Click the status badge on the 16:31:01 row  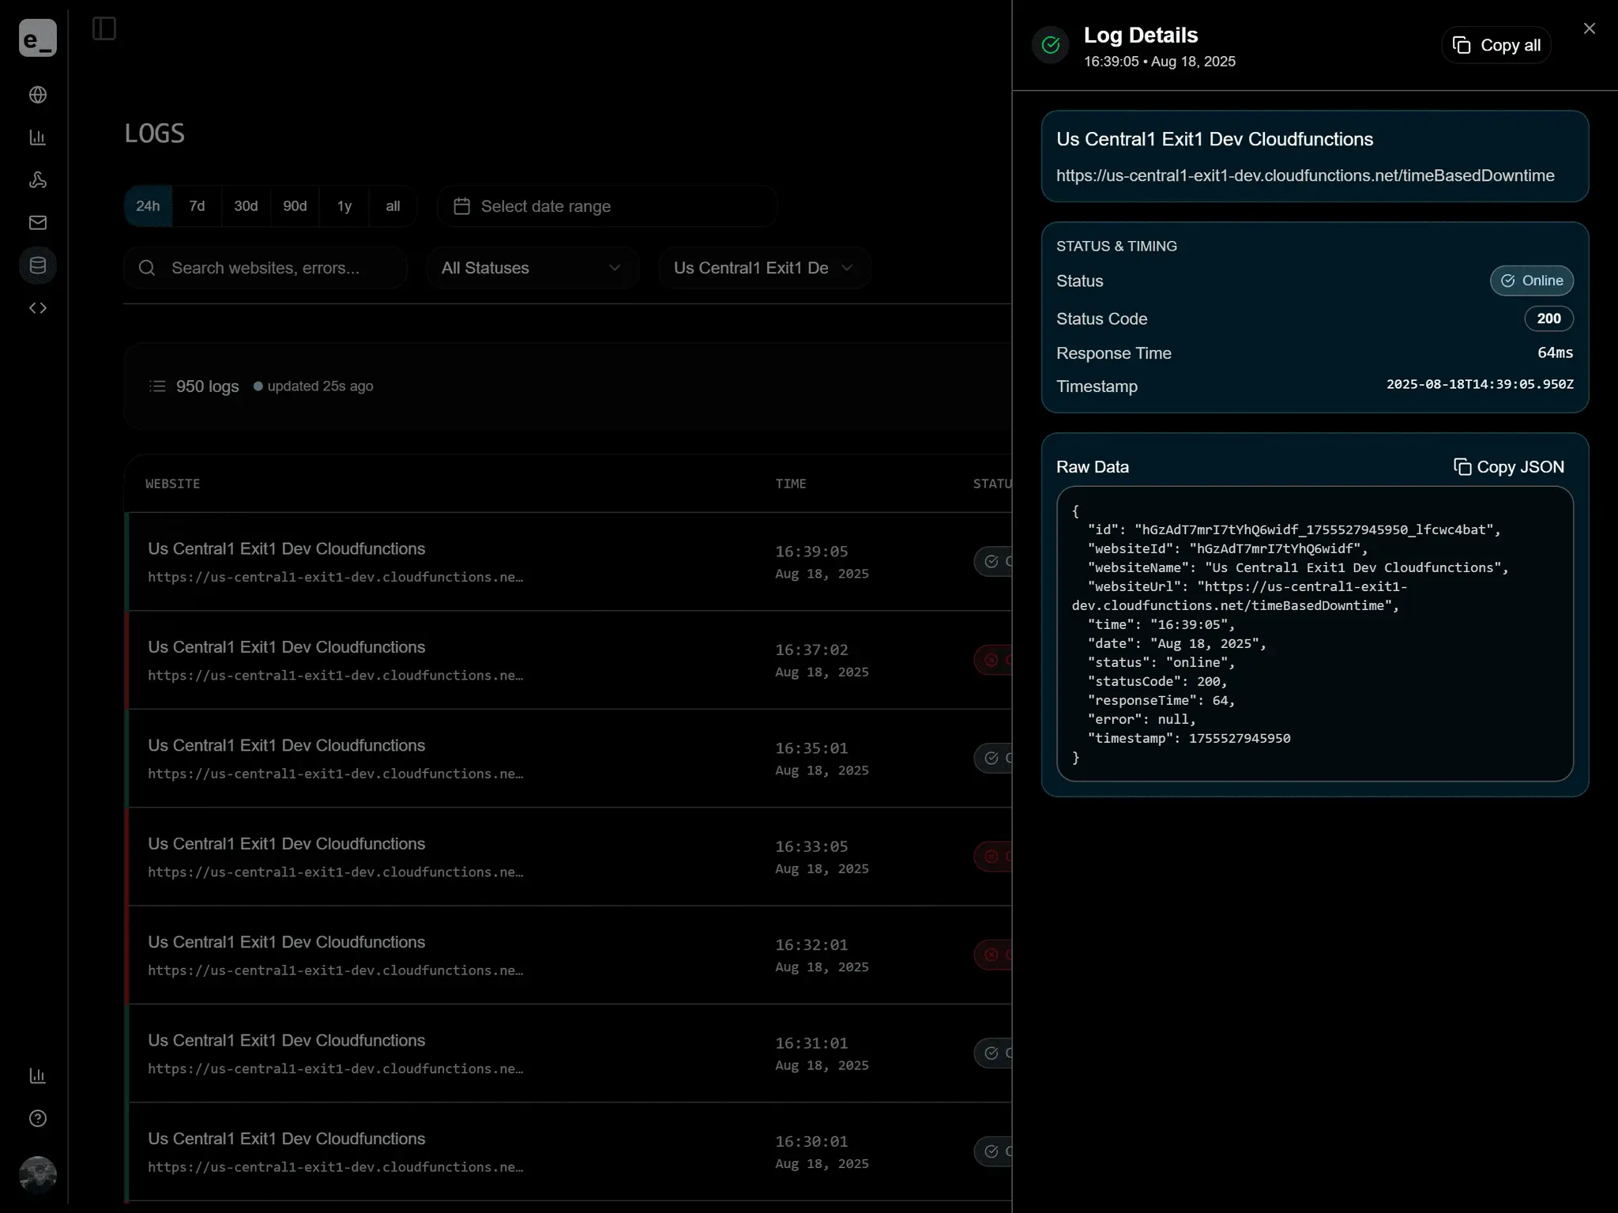(x=993, y=1053)
